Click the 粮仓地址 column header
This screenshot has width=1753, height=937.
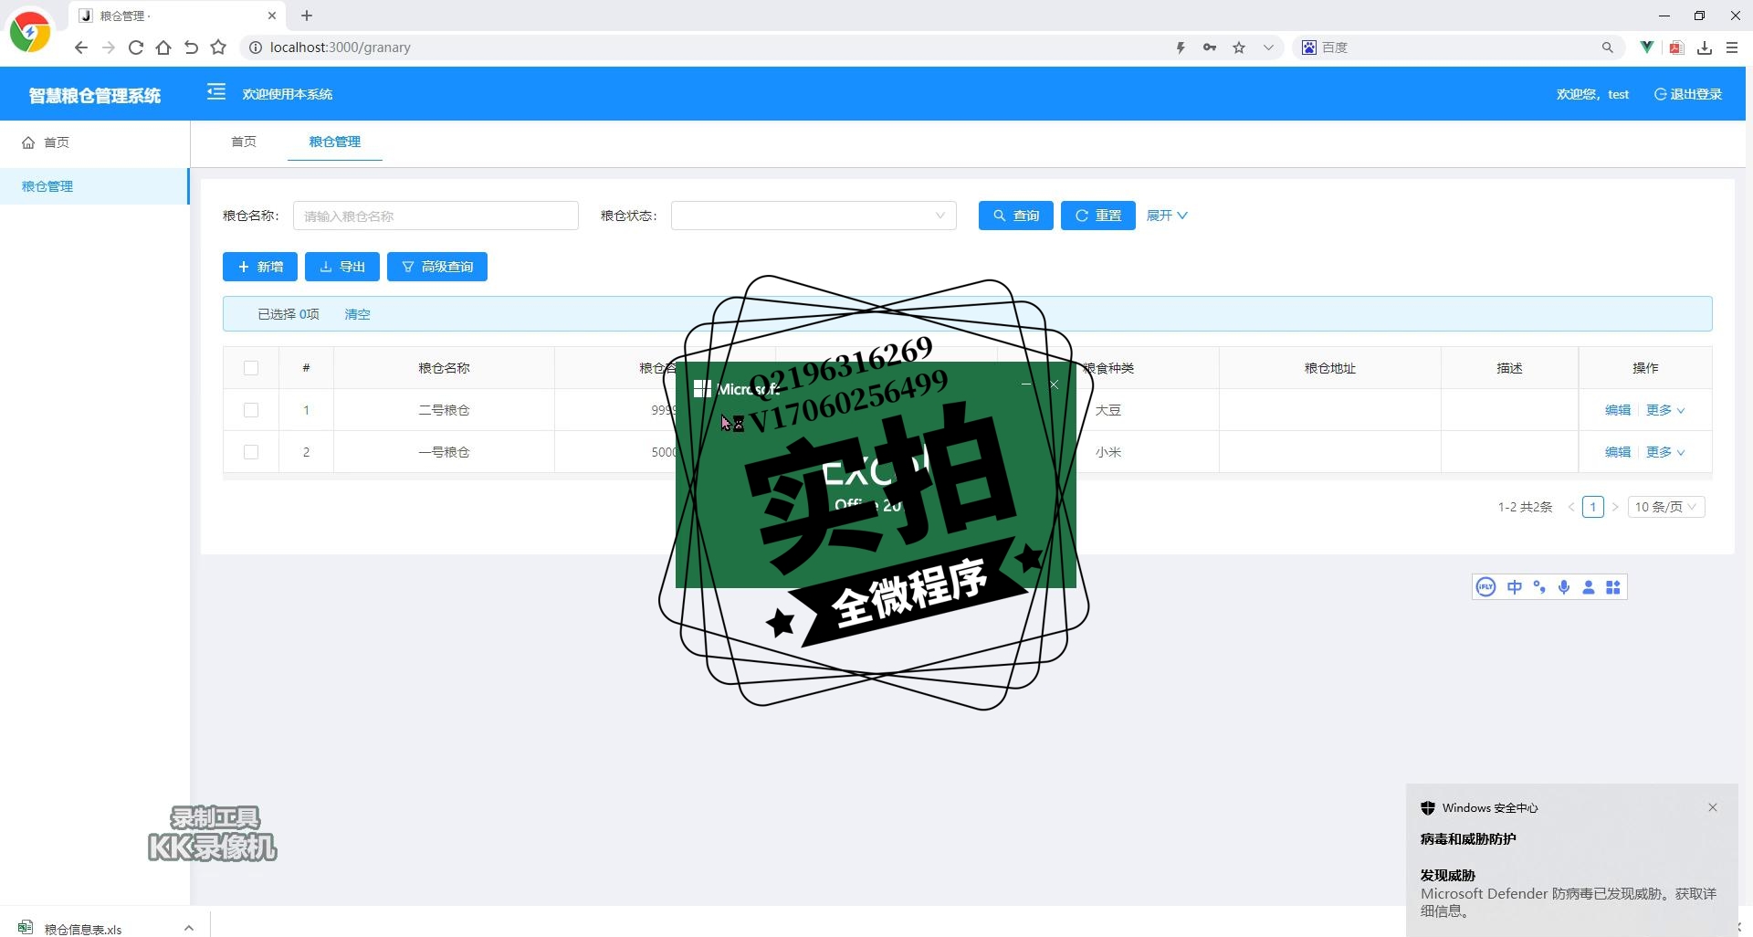pos(1330,368)
